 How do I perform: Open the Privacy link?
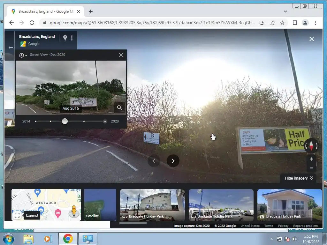click(283, 226)
